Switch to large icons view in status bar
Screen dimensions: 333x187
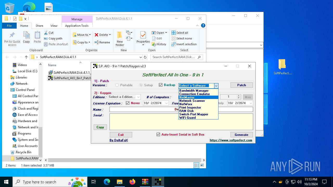click(202, 165)
